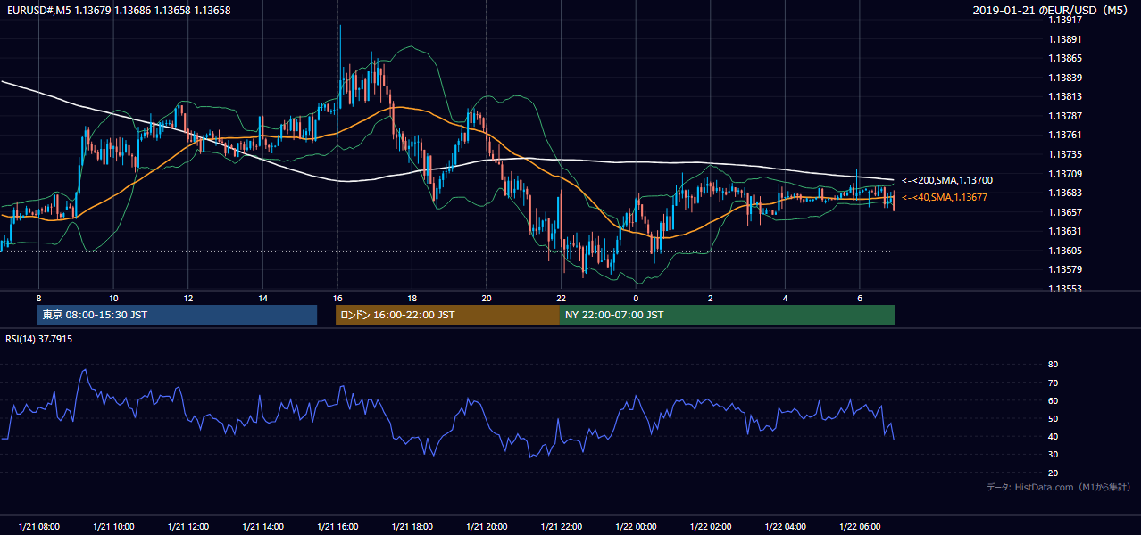This screenshot has height=535, width=1141.
Task: Click the 1/21 18:00 time label
Action: 412,527
